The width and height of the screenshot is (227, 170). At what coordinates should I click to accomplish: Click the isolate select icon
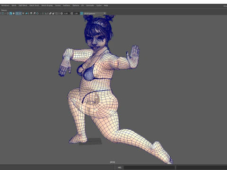point(45,13)
